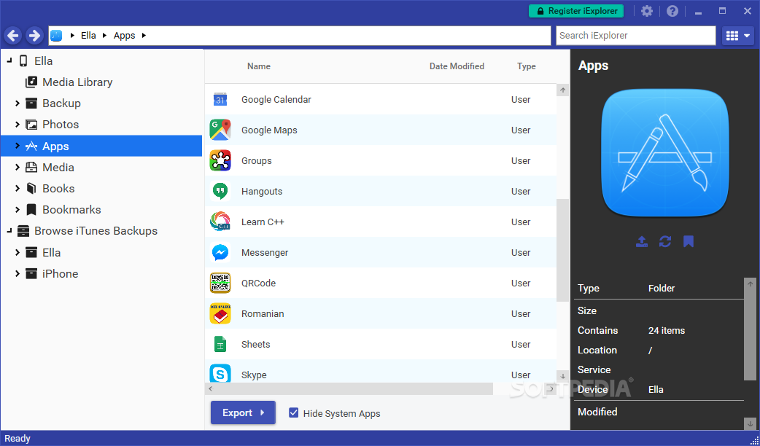Expand the Backup tree node

click(x=18, y=103)
